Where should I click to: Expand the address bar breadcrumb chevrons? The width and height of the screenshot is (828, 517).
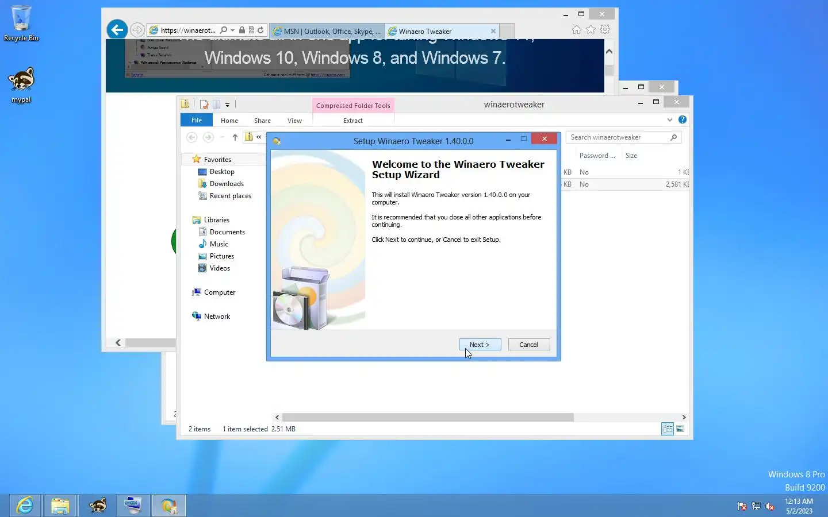[259, 137]
